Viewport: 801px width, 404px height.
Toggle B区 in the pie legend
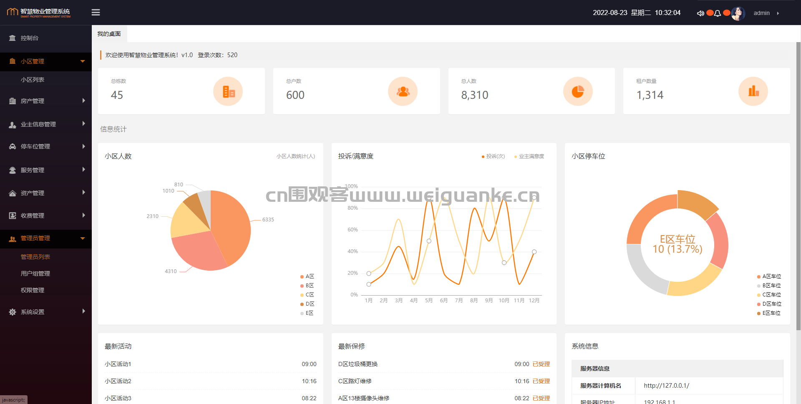pyautogui.click(x=307, y=286)
